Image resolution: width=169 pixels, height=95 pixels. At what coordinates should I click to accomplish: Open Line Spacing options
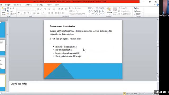(67, 9)
